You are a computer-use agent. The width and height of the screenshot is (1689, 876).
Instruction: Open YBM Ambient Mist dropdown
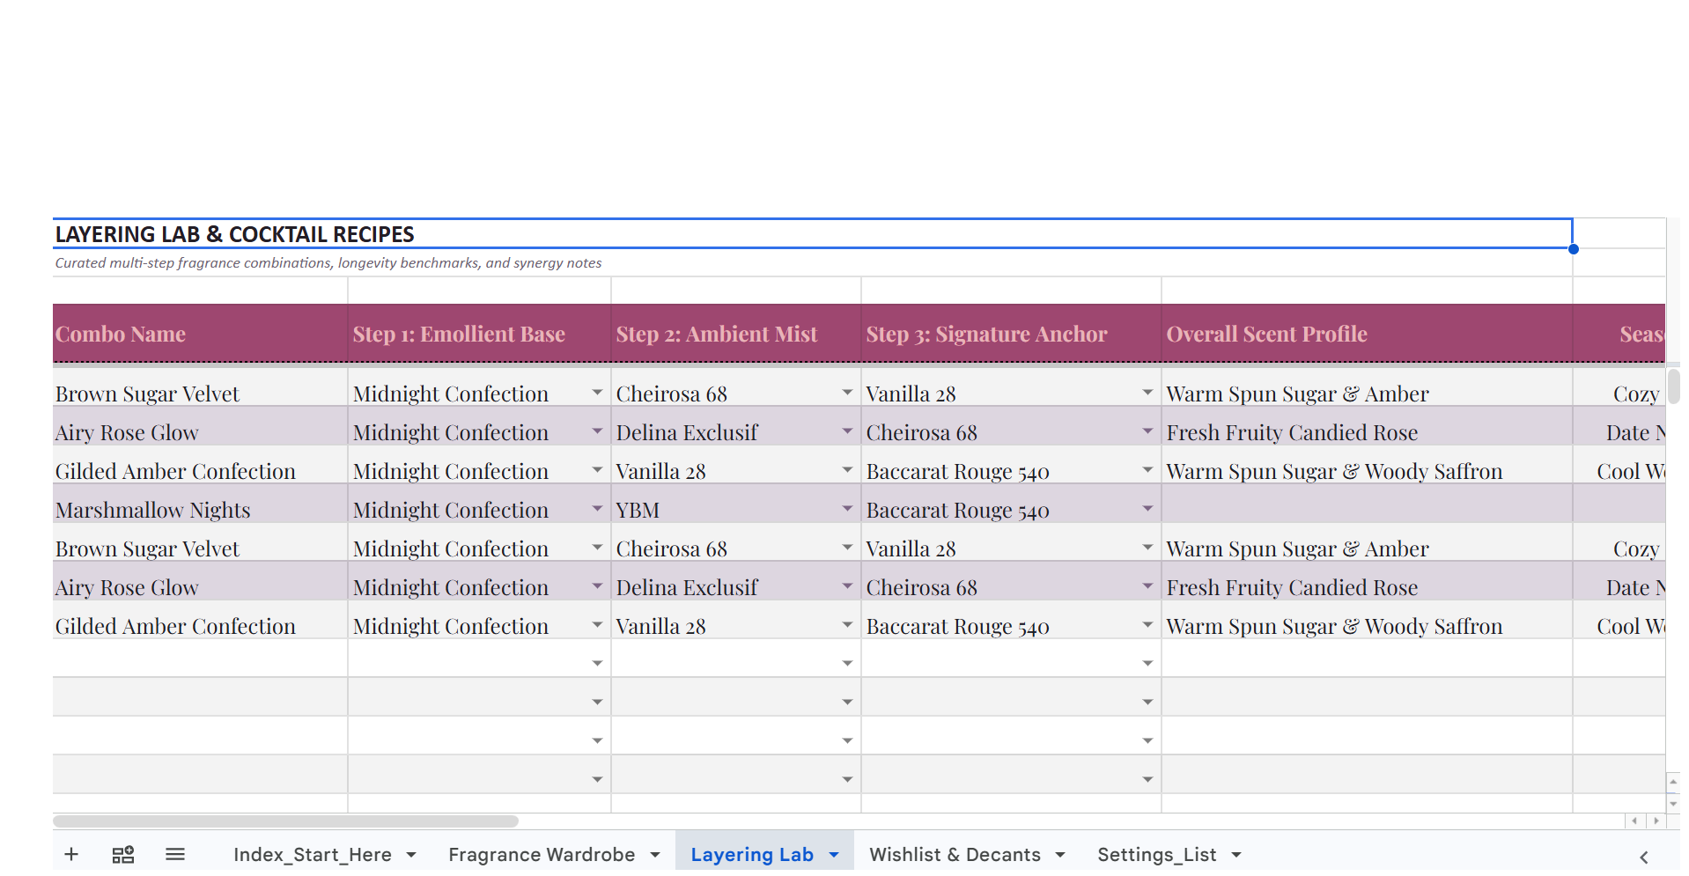point(847,509)
